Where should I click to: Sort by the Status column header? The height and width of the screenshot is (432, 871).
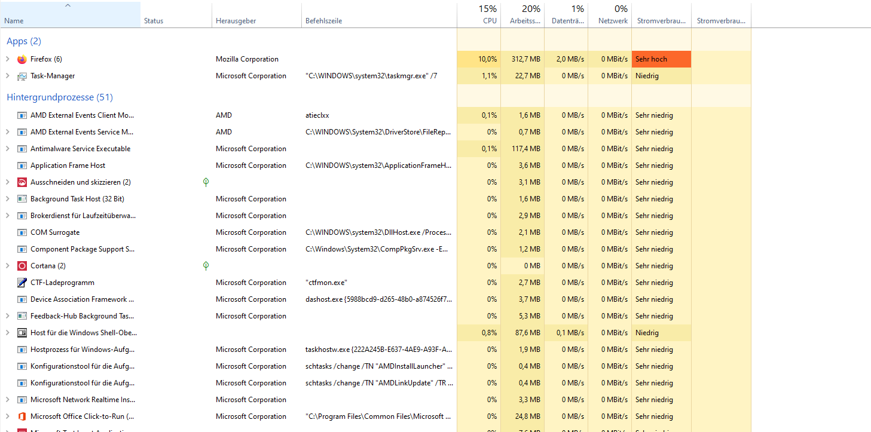[176, 15]
